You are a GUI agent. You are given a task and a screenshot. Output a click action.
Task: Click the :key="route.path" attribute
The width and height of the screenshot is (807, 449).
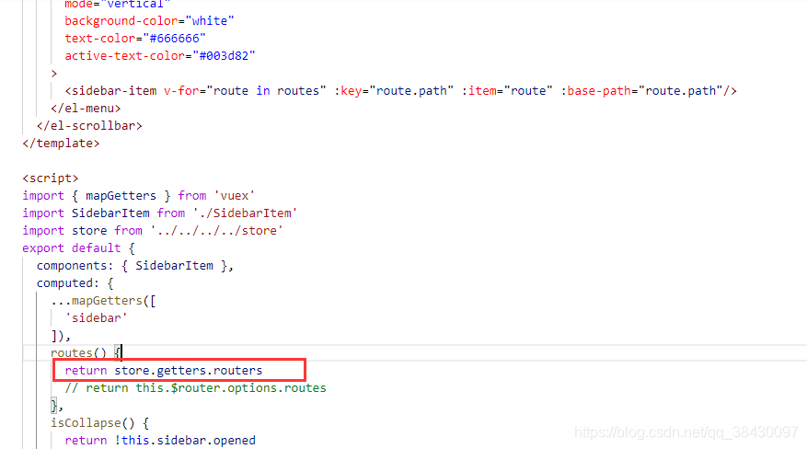tap(394, 91)
